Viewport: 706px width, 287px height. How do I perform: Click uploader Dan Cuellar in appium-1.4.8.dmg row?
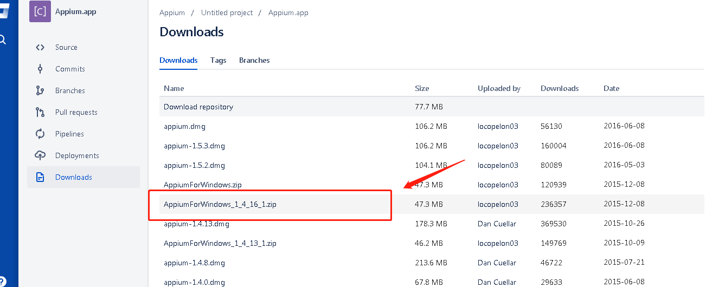click(497, 263)
